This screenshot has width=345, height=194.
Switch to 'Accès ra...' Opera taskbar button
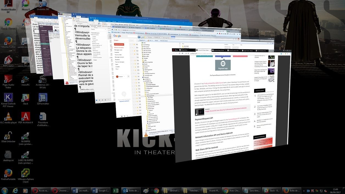pyautogui.click(x=41, y=190)
